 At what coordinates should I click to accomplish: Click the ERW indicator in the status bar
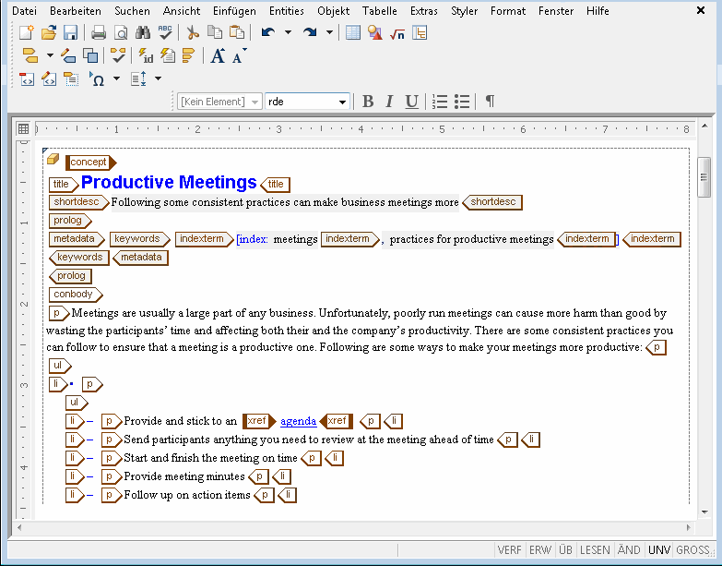tap(540, 550)
